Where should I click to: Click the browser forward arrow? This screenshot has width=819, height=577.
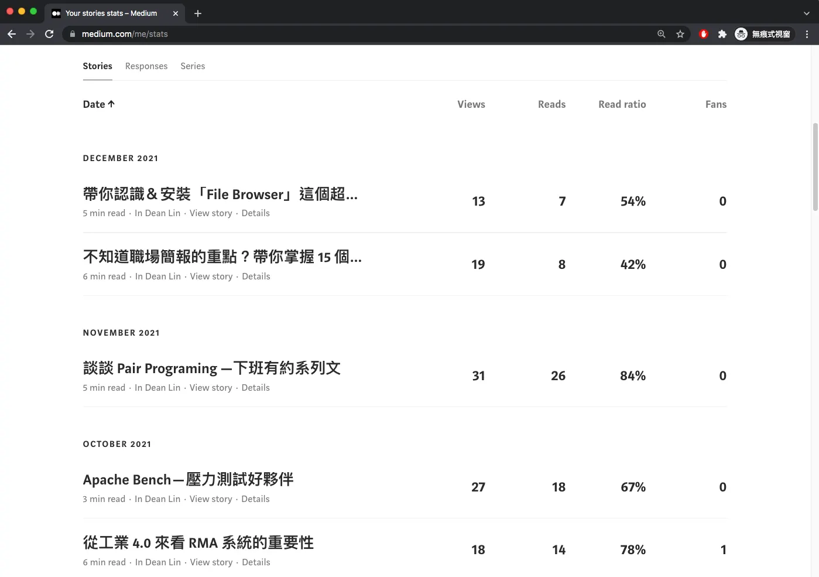[30, 34]
